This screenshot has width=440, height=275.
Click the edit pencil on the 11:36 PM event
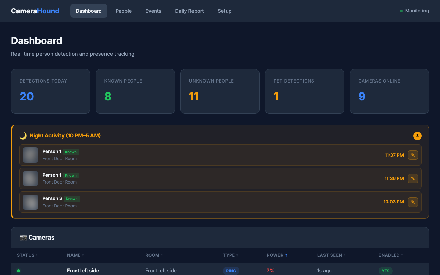(413, 178)
